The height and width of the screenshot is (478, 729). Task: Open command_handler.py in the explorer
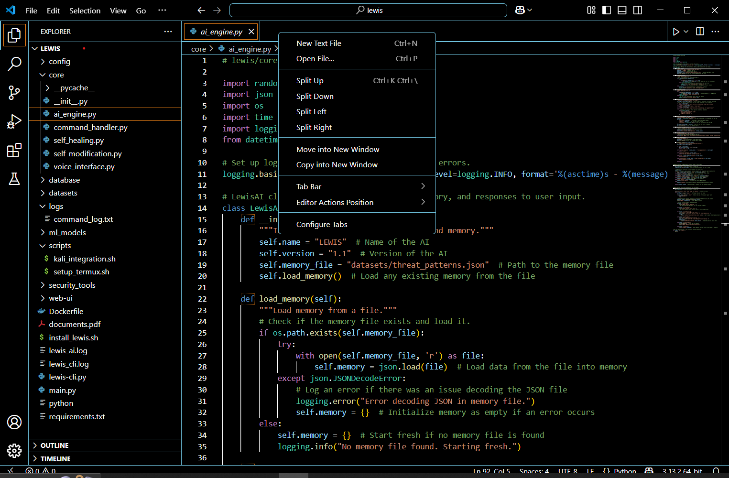click(90, 128)
